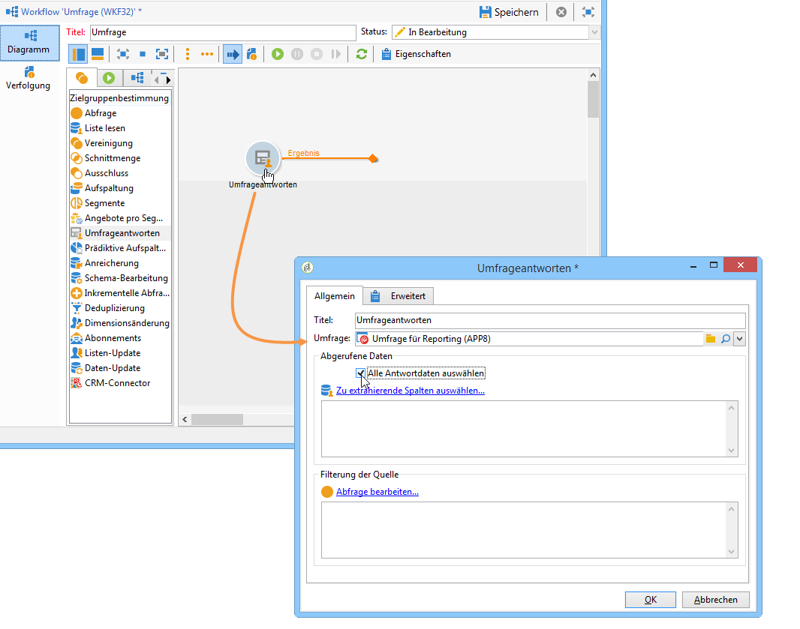Select the flow control palette tab

point(137,78)
